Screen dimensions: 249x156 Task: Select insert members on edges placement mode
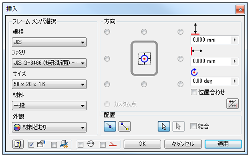(110, 126)
